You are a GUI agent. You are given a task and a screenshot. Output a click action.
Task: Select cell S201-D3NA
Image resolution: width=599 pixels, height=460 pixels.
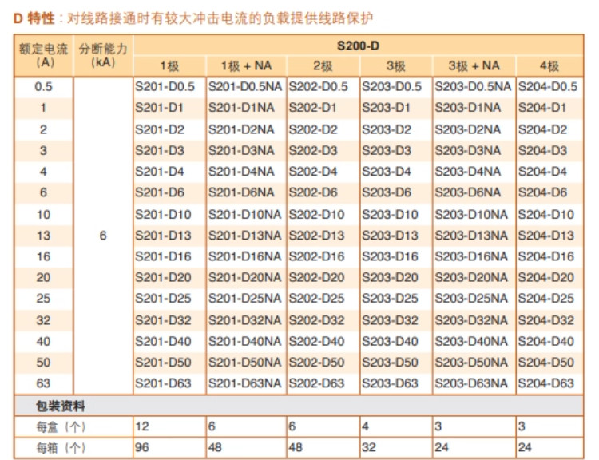coord(241,150)
